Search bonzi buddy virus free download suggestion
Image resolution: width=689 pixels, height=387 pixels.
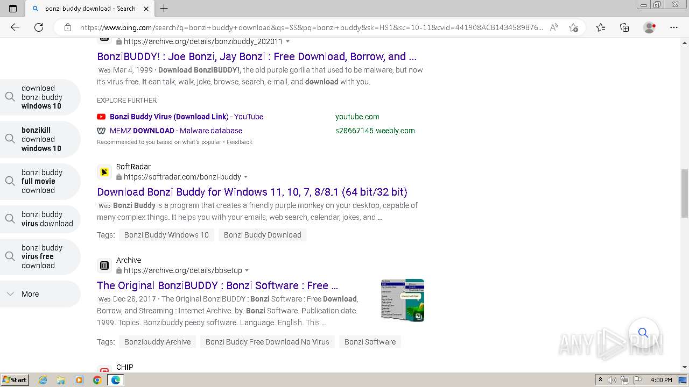pos(40,256)
